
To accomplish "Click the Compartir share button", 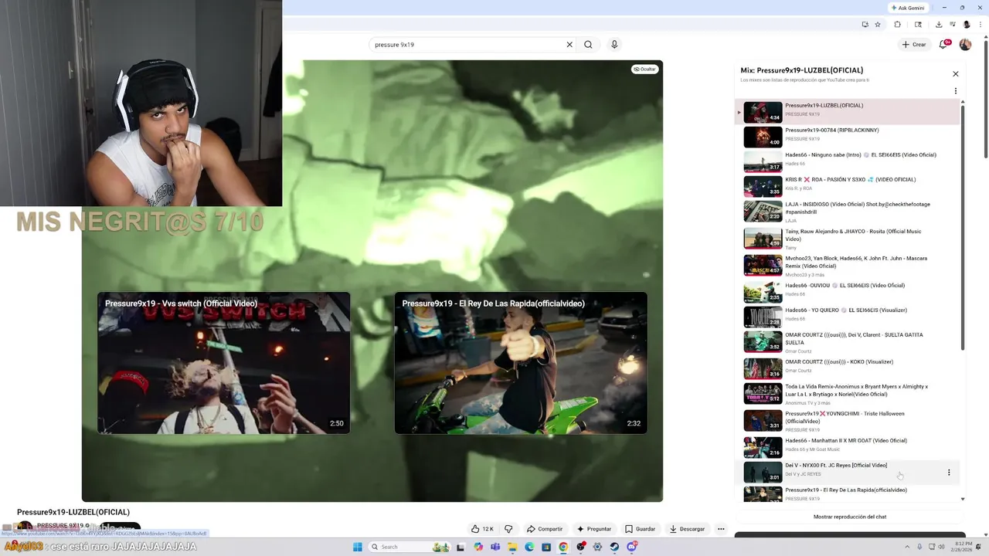I will pos(545,529).
